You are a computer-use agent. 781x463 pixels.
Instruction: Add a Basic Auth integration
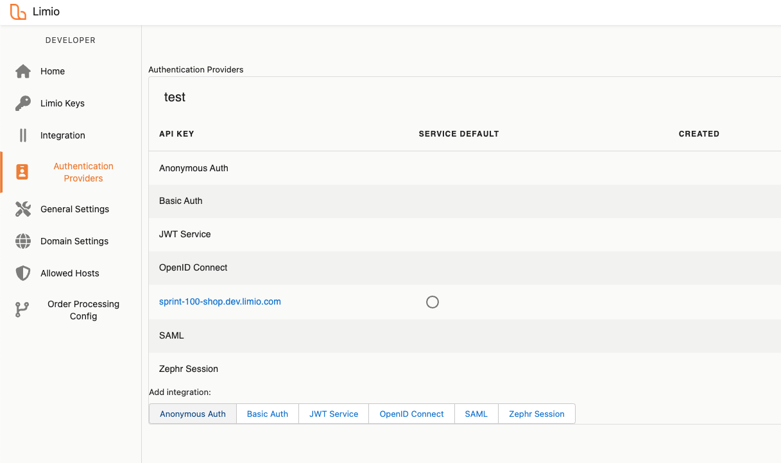(x=267, y=414)
